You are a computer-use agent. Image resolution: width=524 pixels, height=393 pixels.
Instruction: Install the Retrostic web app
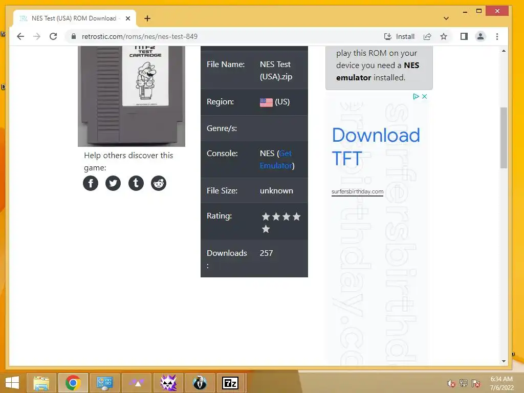click(x=399, y=36)
